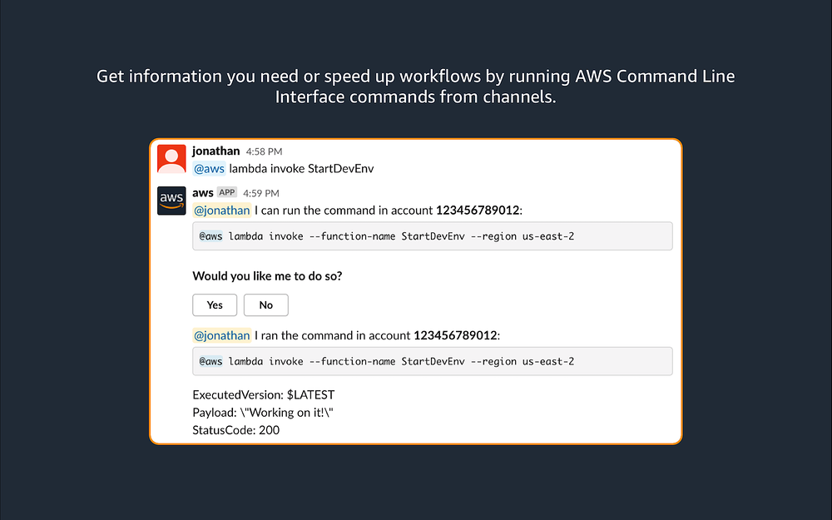Click the 4:59 PM message timestamp
This screenshot has height=520, width=832.
(260, 193)
